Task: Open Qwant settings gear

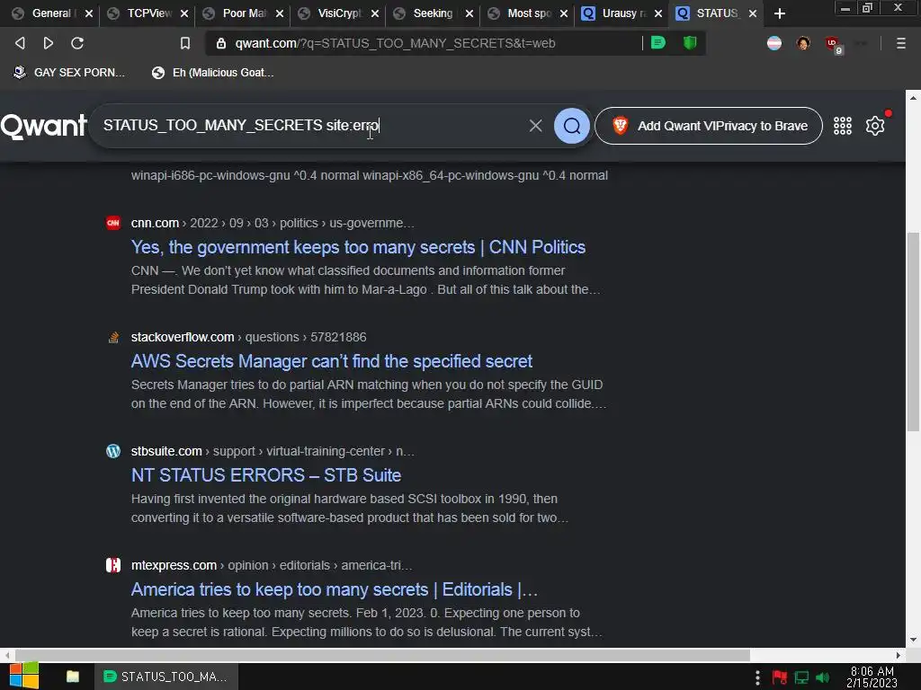Action: tap(874, 126)
